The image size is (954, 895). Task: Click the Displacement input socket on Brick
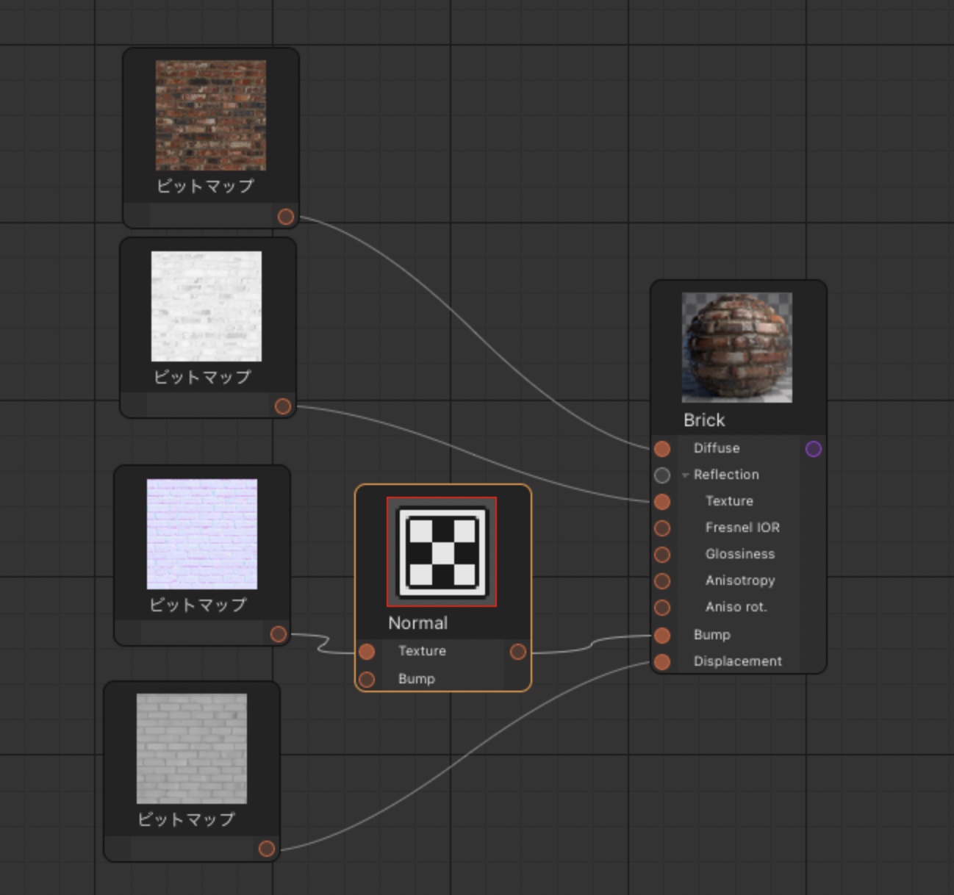[662, 662]
